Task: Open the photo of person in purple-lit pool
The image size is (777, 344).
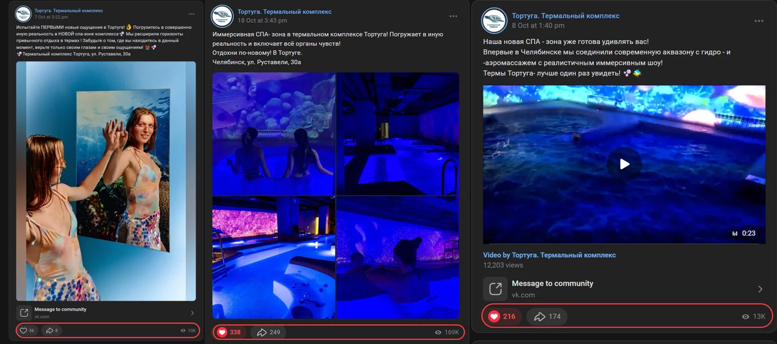Action: click(398, 258)
